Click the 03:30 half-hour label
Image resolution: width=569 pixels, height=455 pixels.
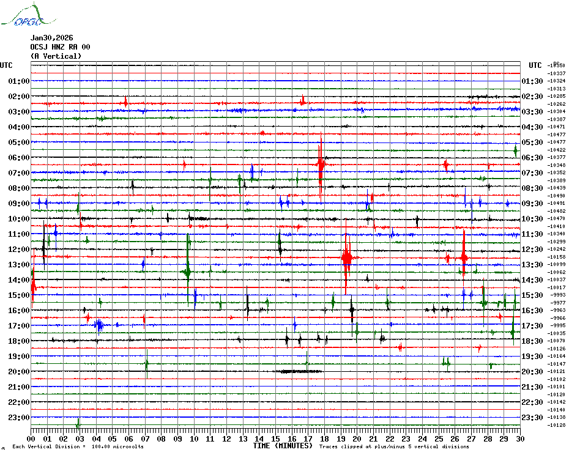tap(532, 111)
